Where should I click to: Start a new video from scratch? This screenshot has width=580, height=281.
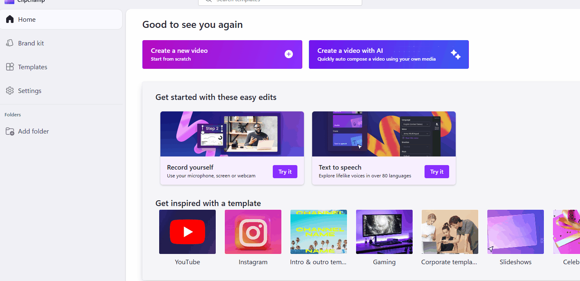[x=222, y=54]
